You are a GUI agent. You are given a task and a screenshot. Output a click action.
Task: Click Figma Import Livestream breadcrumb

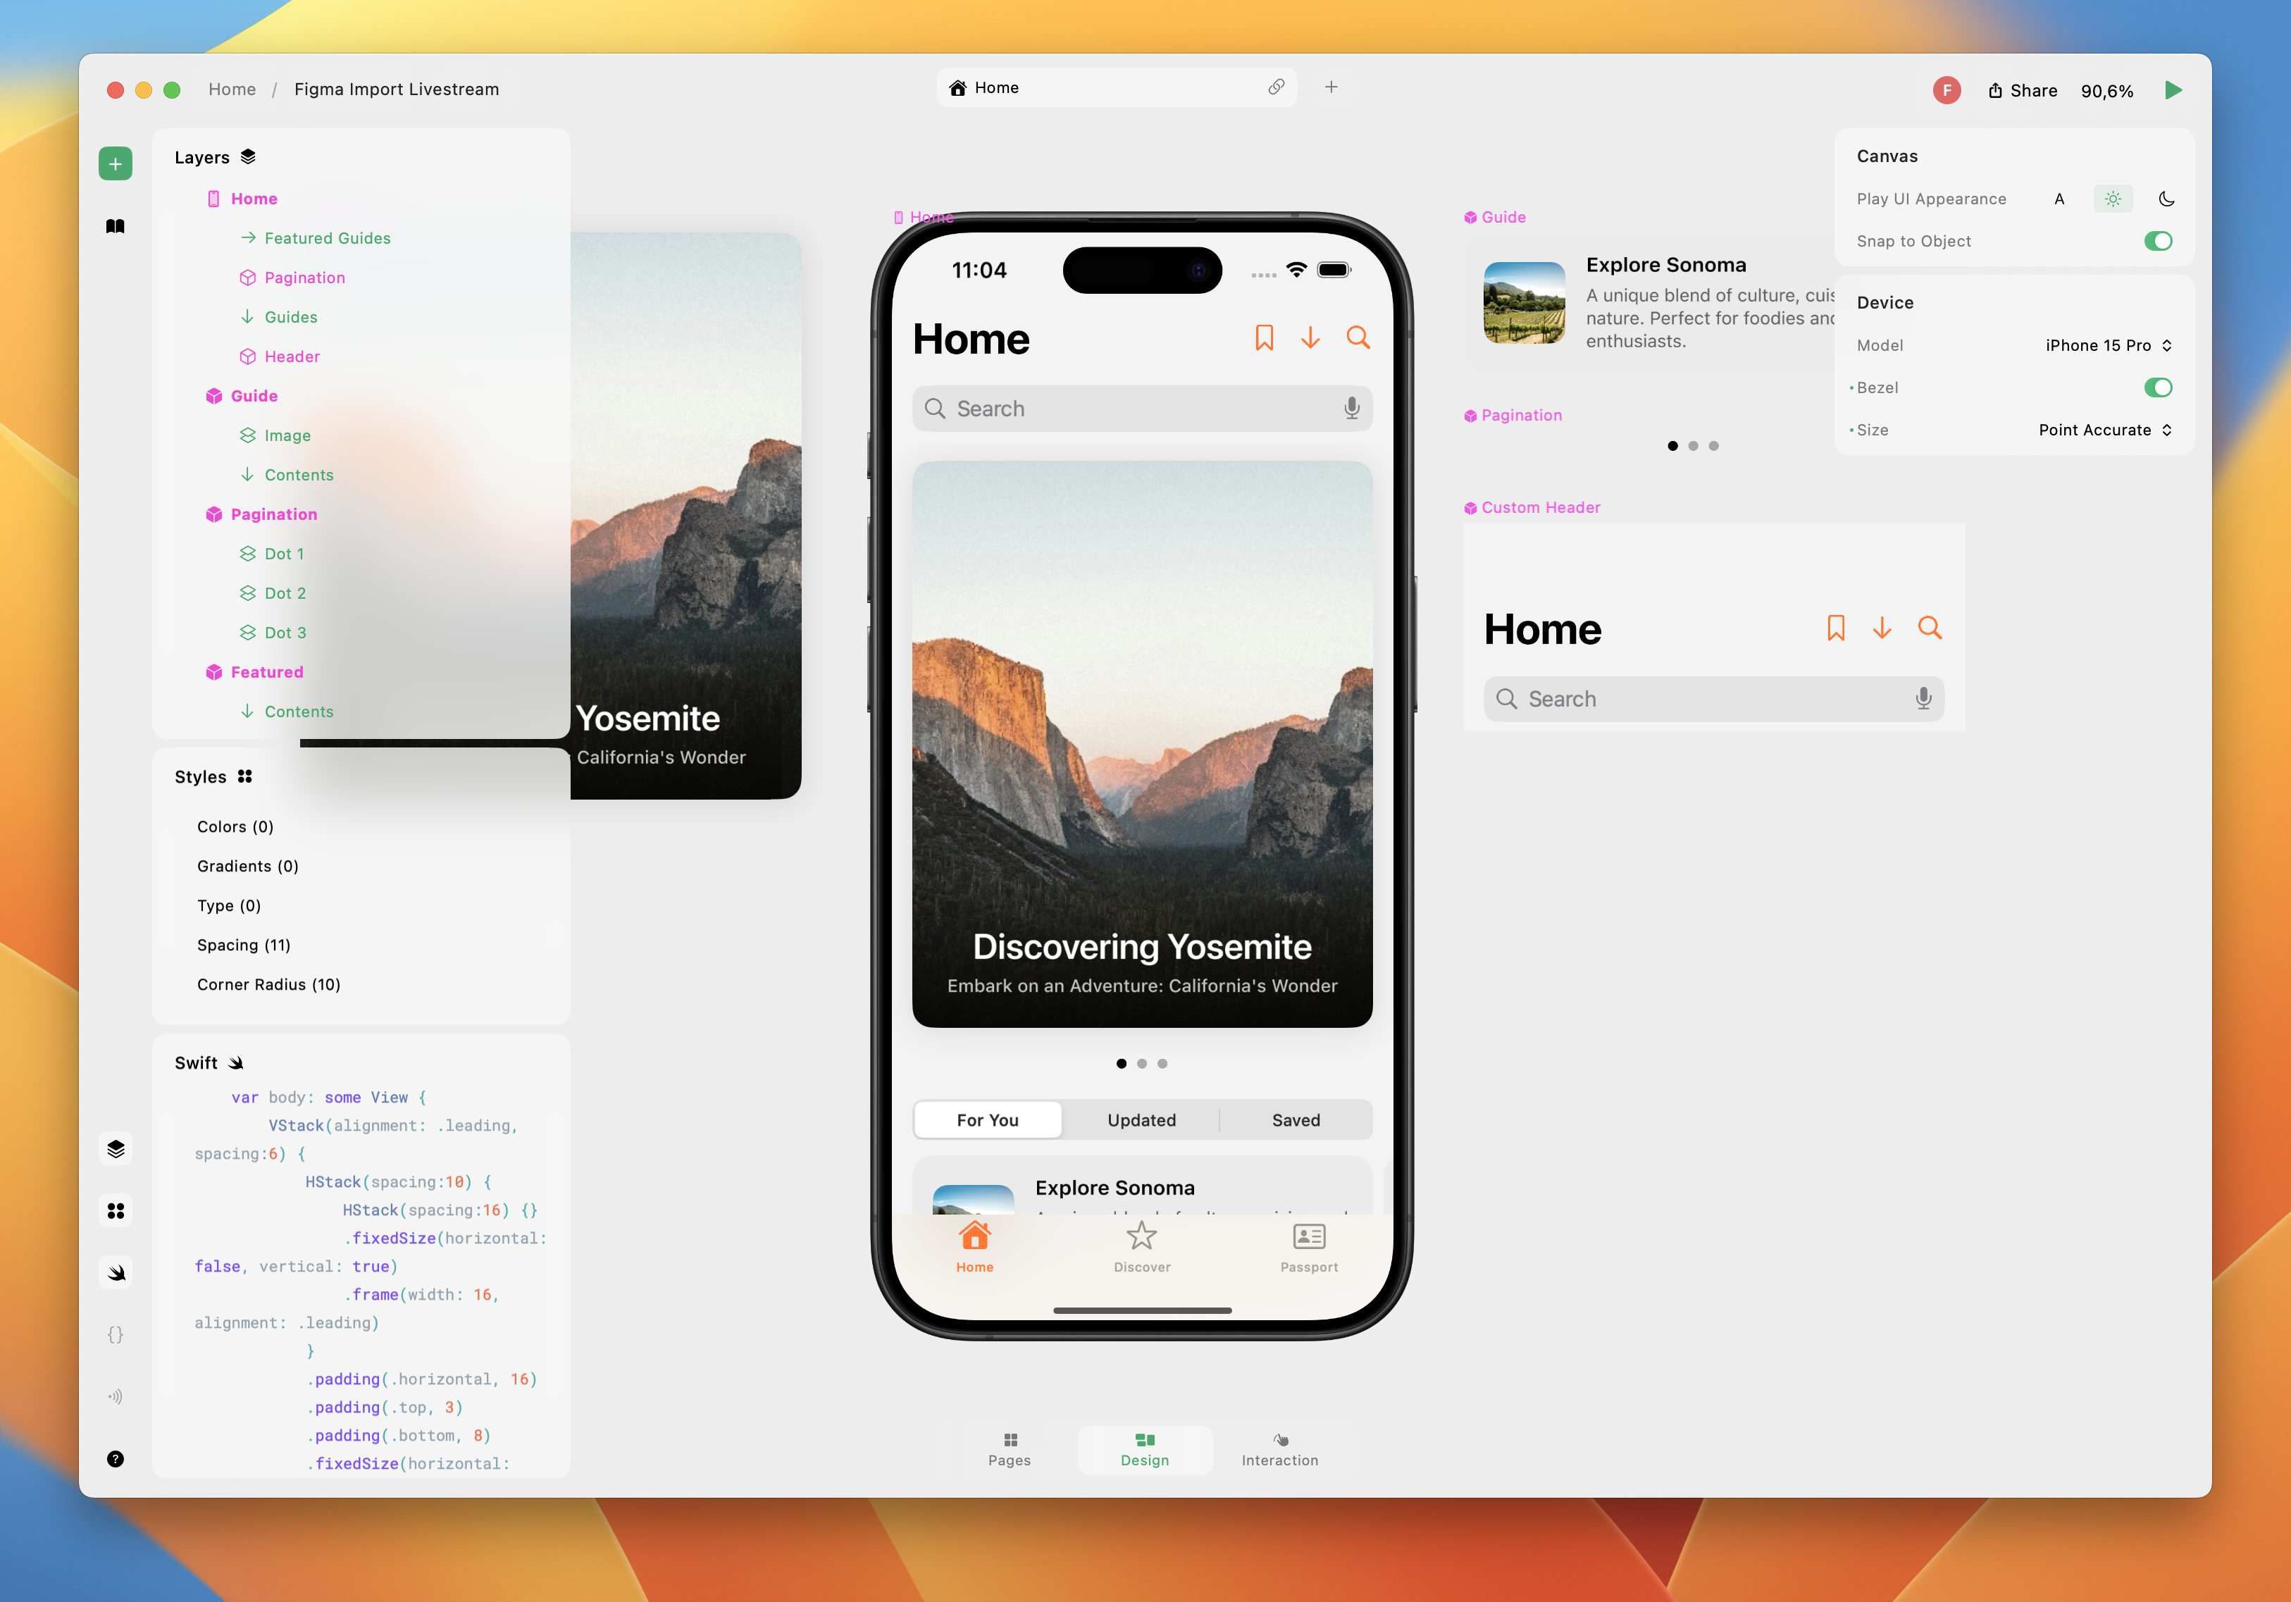[x=396, y=89]
